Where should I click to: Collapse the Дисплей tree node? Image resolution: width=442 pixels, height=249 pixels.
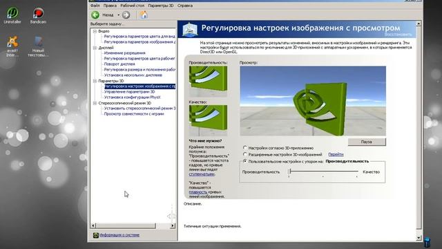tap(95, 48)
